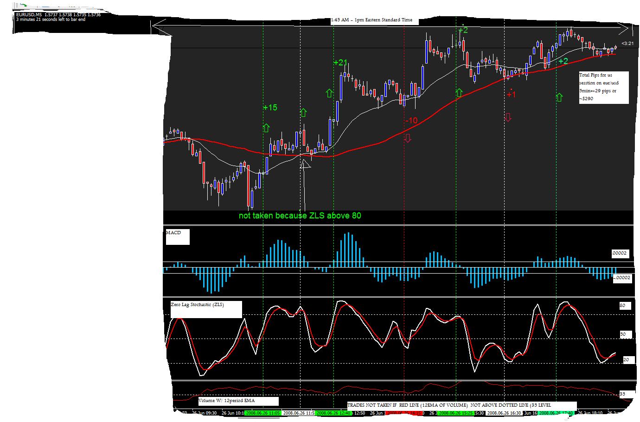Screen dimensions: 640x422
Task: Select the 'TRADES NOT TAKEN IF RED LINE' note
Action: coord(461,405)
